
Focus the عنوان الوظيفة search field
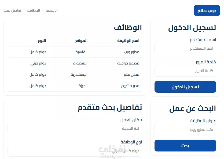(185, 129)
